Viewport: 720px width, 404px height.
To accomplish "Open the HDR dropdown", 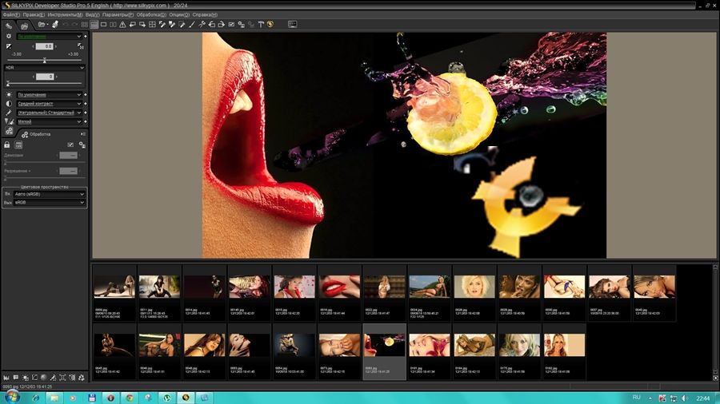I will [82, 67].
